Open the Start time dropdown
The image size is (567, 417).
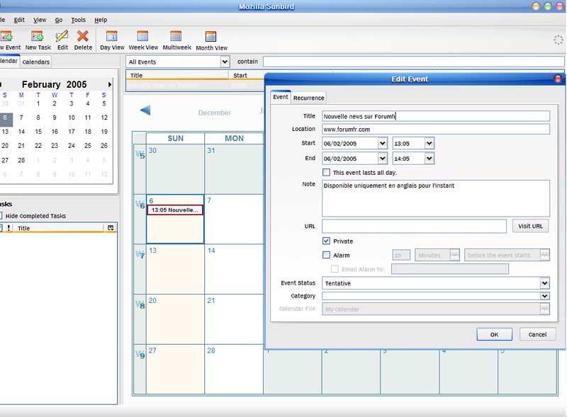(430, 144)
